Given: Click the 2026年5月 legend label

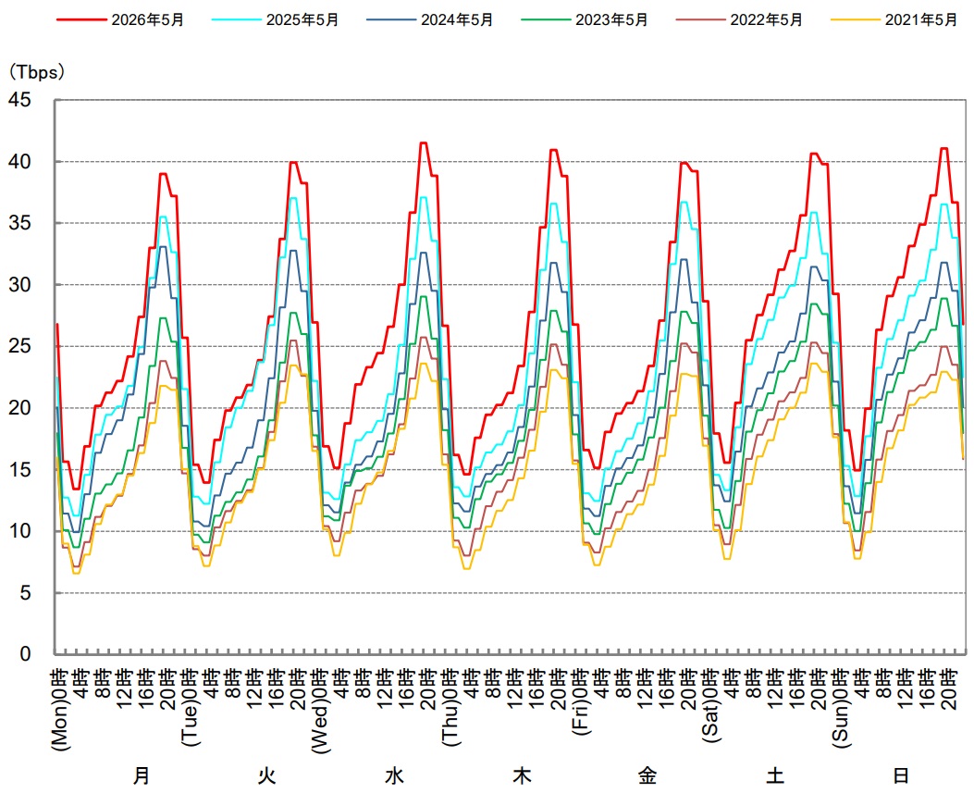Looking at the screenshot, I should tap(148, 19).
